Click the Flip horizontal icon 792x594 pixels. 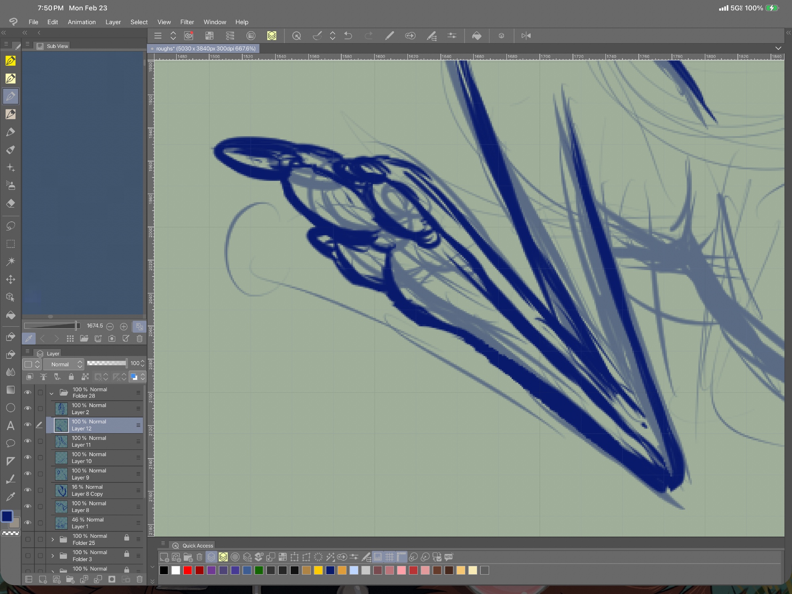pos(526,36)
